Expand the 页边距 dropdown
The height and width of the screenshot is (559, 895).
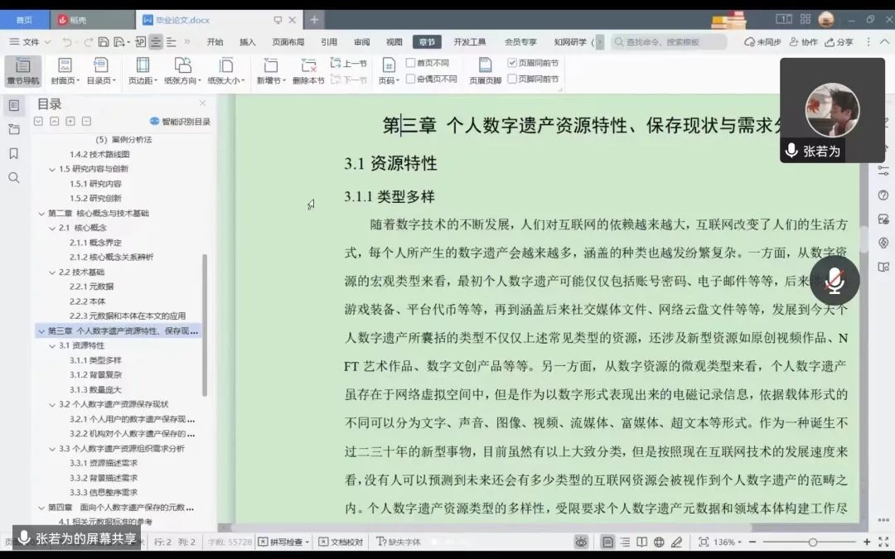click(142, 70)
